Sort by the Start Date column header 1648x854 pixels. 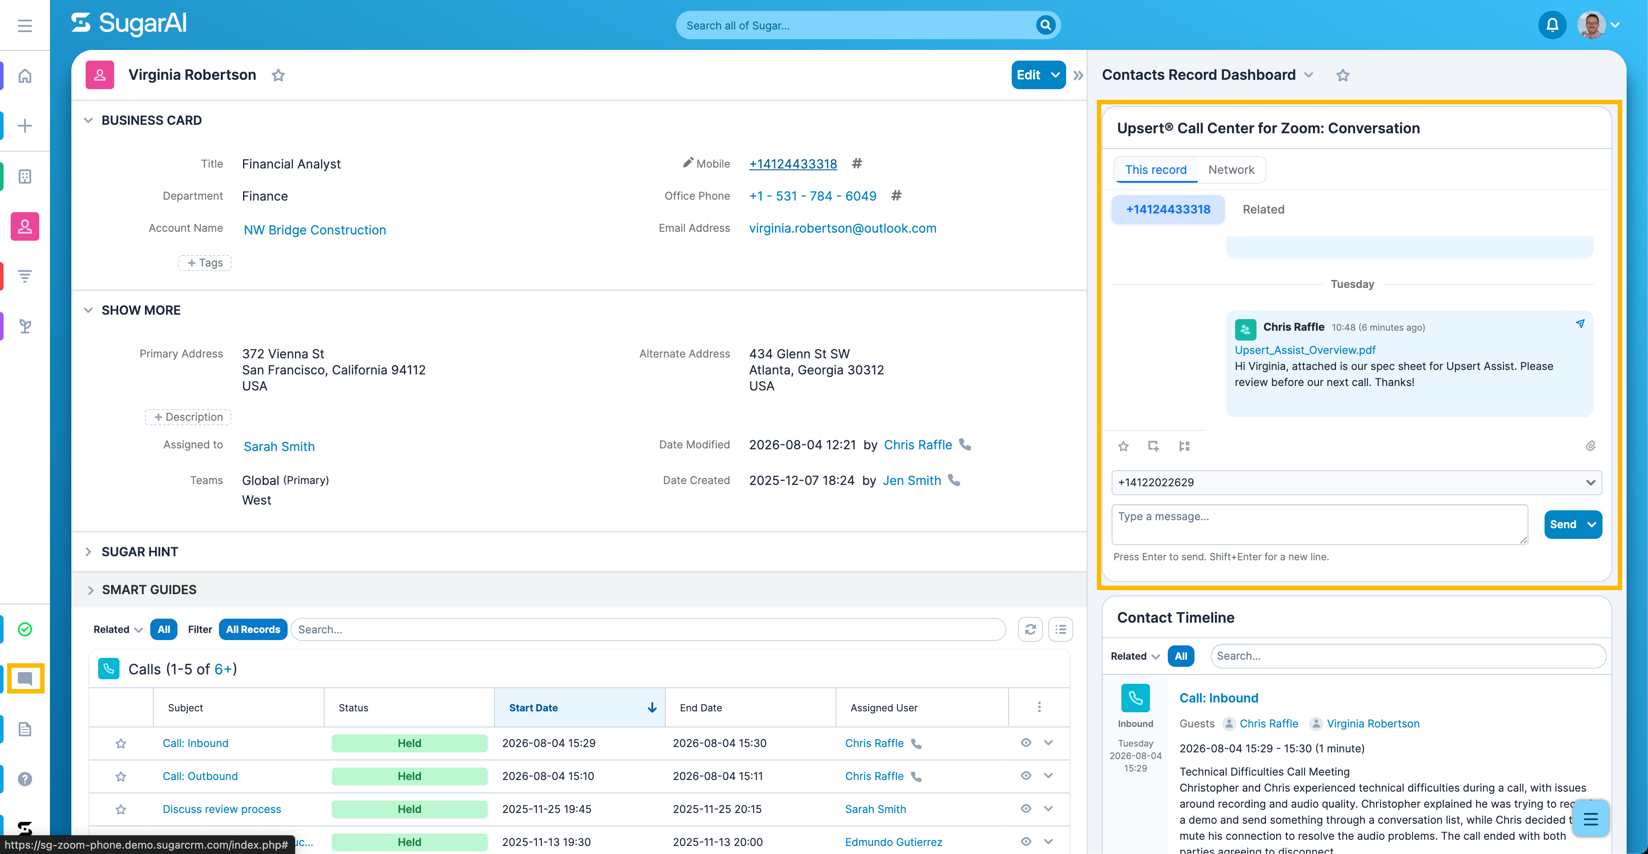pyautogui.click(x=580, y=707)
